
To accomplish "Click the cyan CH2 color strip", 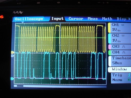I will (x=110, y=39).
